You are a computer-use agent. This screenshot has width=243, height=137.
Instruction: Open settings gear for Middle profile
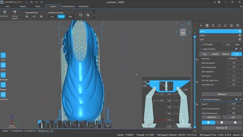(x=240, y=35)
